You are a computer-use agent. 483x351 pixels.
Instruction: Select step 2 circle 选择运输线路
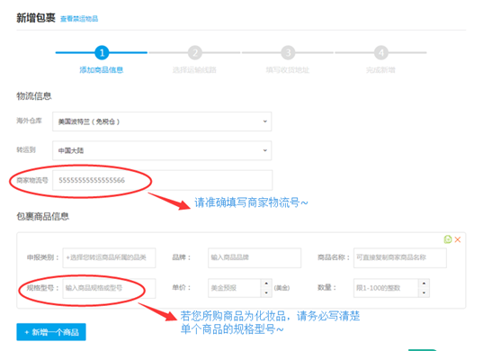(195, 53)
